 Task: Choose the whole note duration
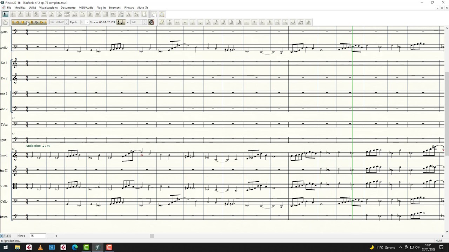tap(185, 22)
